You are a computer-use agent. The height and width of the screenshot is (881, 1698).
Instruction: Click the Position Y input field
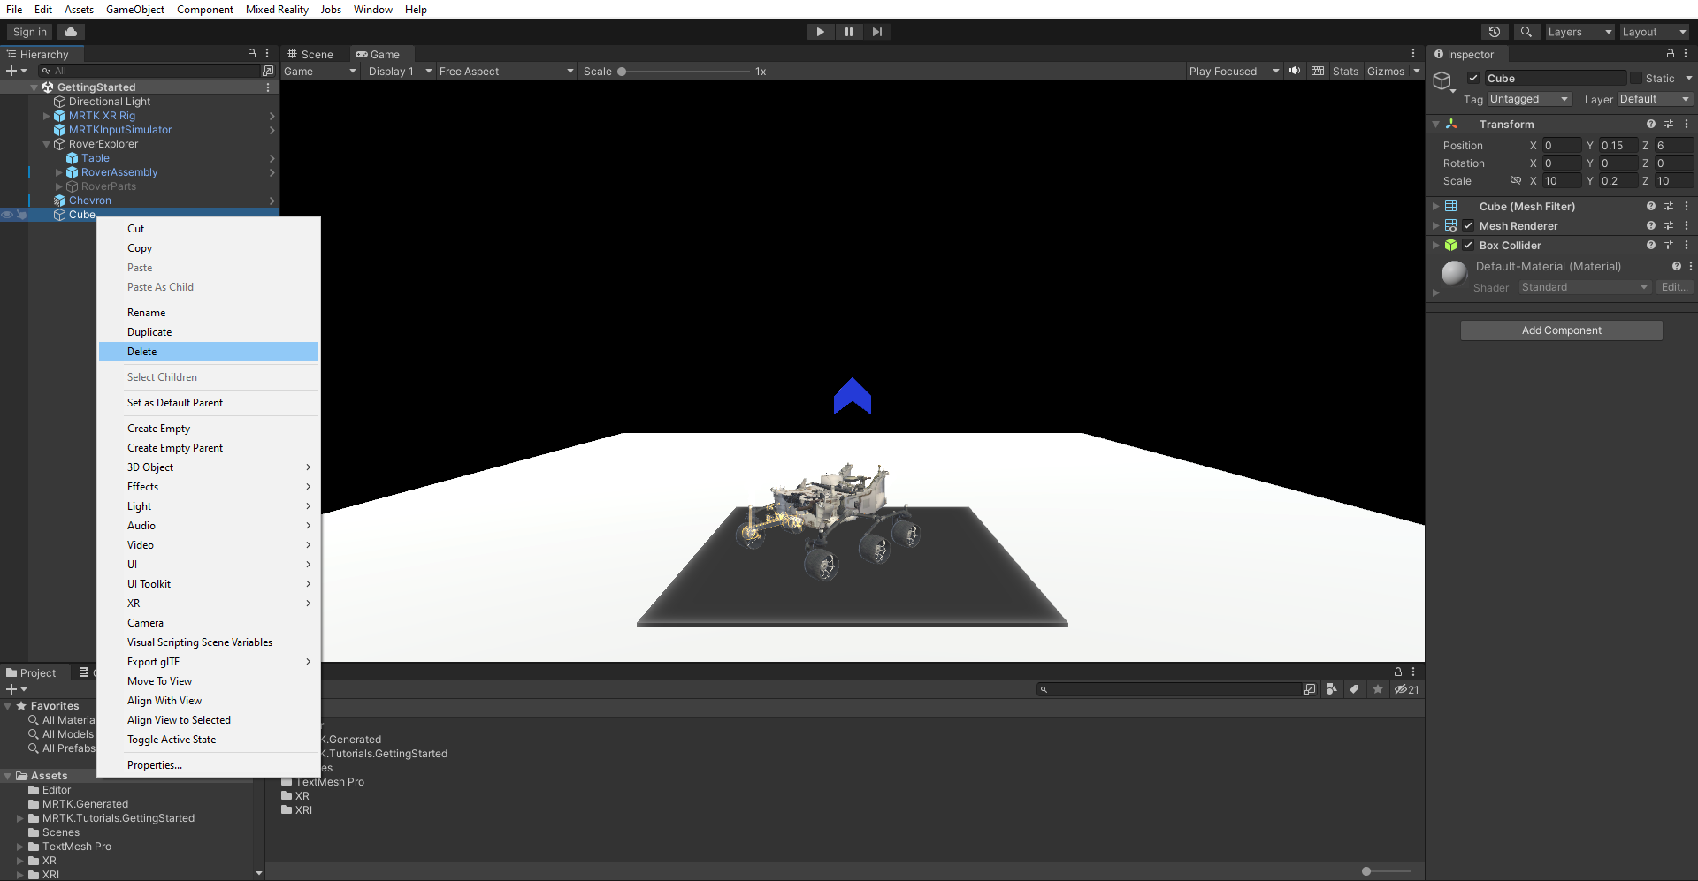click(1617, 146)
